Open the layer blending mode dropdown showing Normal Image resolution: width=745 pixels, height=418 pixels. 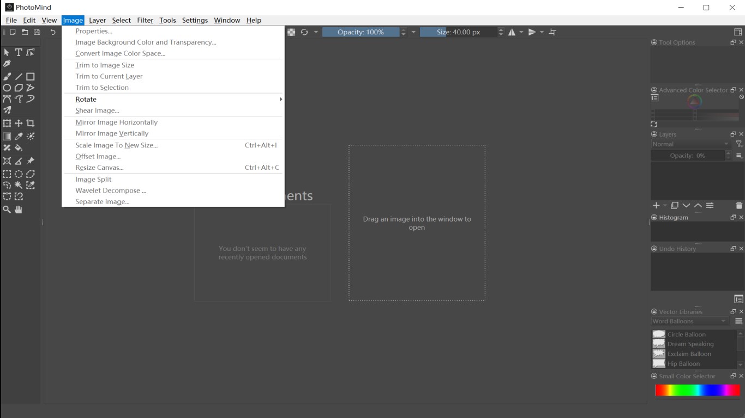pos(688,144)
